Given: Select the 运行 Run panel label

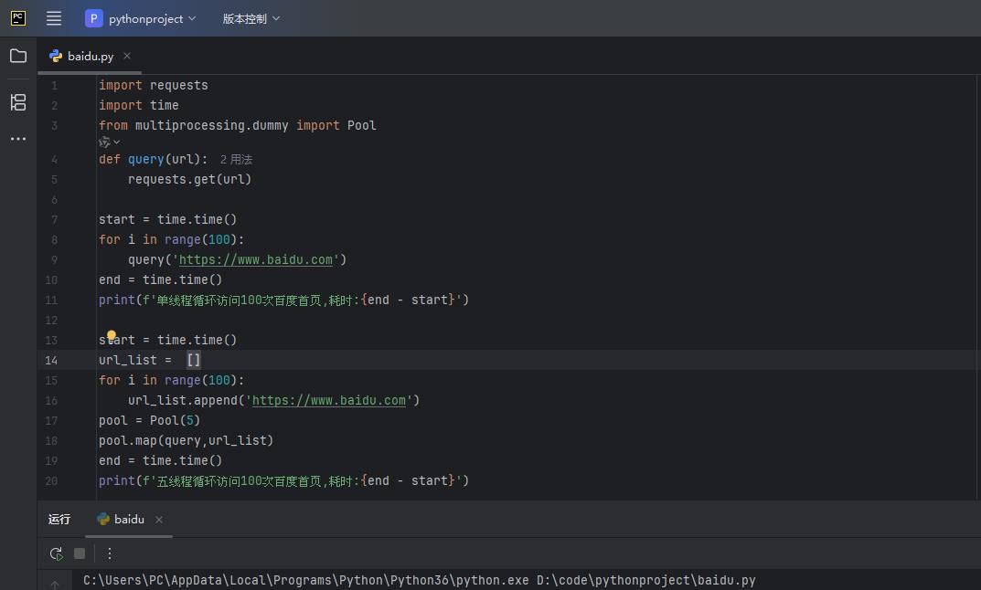Looking at the screenshot, I should tap(59, 520).
